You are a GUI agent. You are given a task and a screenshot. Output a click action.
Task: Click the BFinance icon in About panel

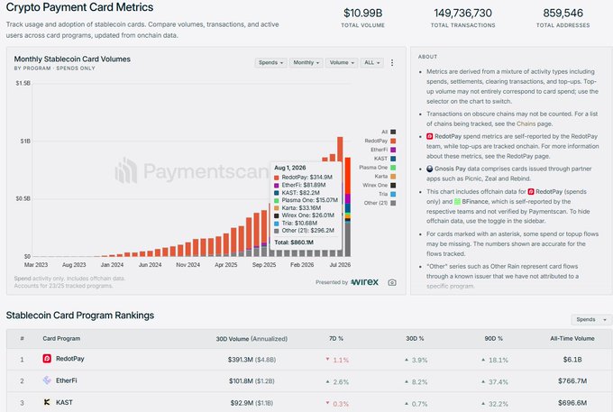tap(457, 202)
